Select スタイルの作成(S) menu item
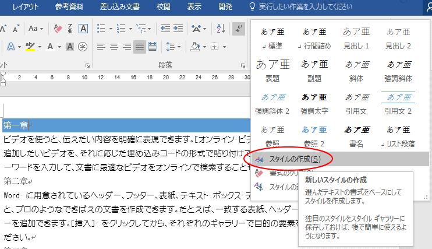 coord(341,159)
